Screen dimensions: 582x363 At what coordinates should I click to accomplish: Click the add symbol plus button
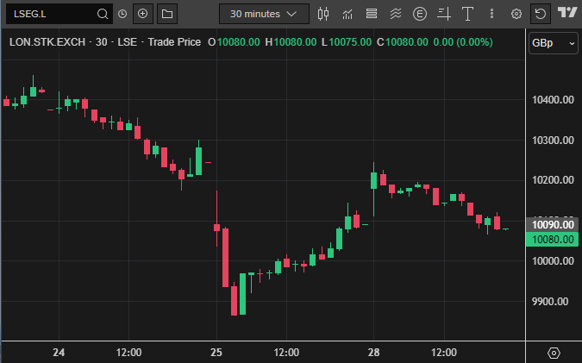pyautogui.click(x=143, y=14)
